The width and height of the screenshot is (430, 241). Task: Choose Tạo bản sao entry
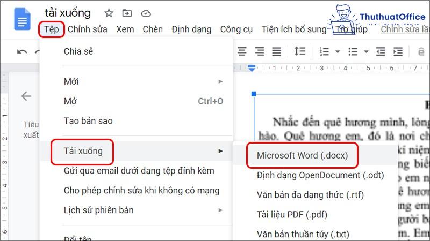(x=137, y=121)
